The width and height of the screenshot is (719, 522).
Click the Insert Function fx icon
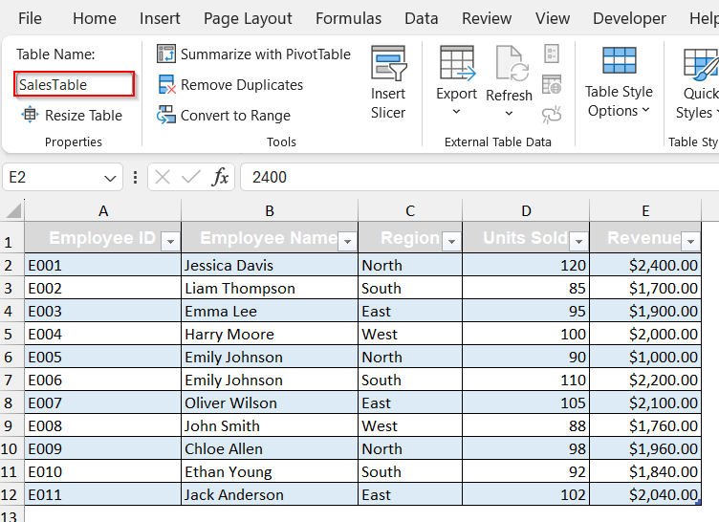[220, 177]
